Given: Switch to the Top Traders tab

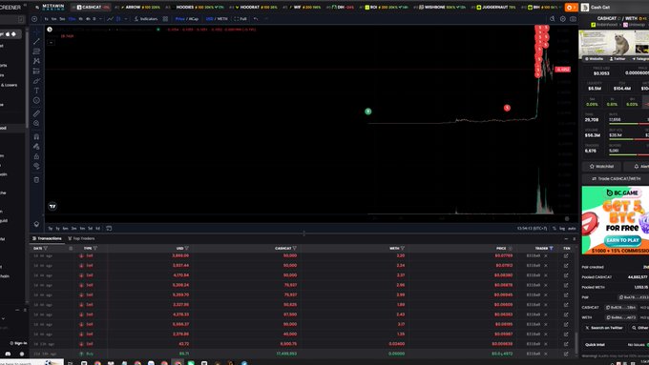Looking at the screenshot, I should point(81,238).
